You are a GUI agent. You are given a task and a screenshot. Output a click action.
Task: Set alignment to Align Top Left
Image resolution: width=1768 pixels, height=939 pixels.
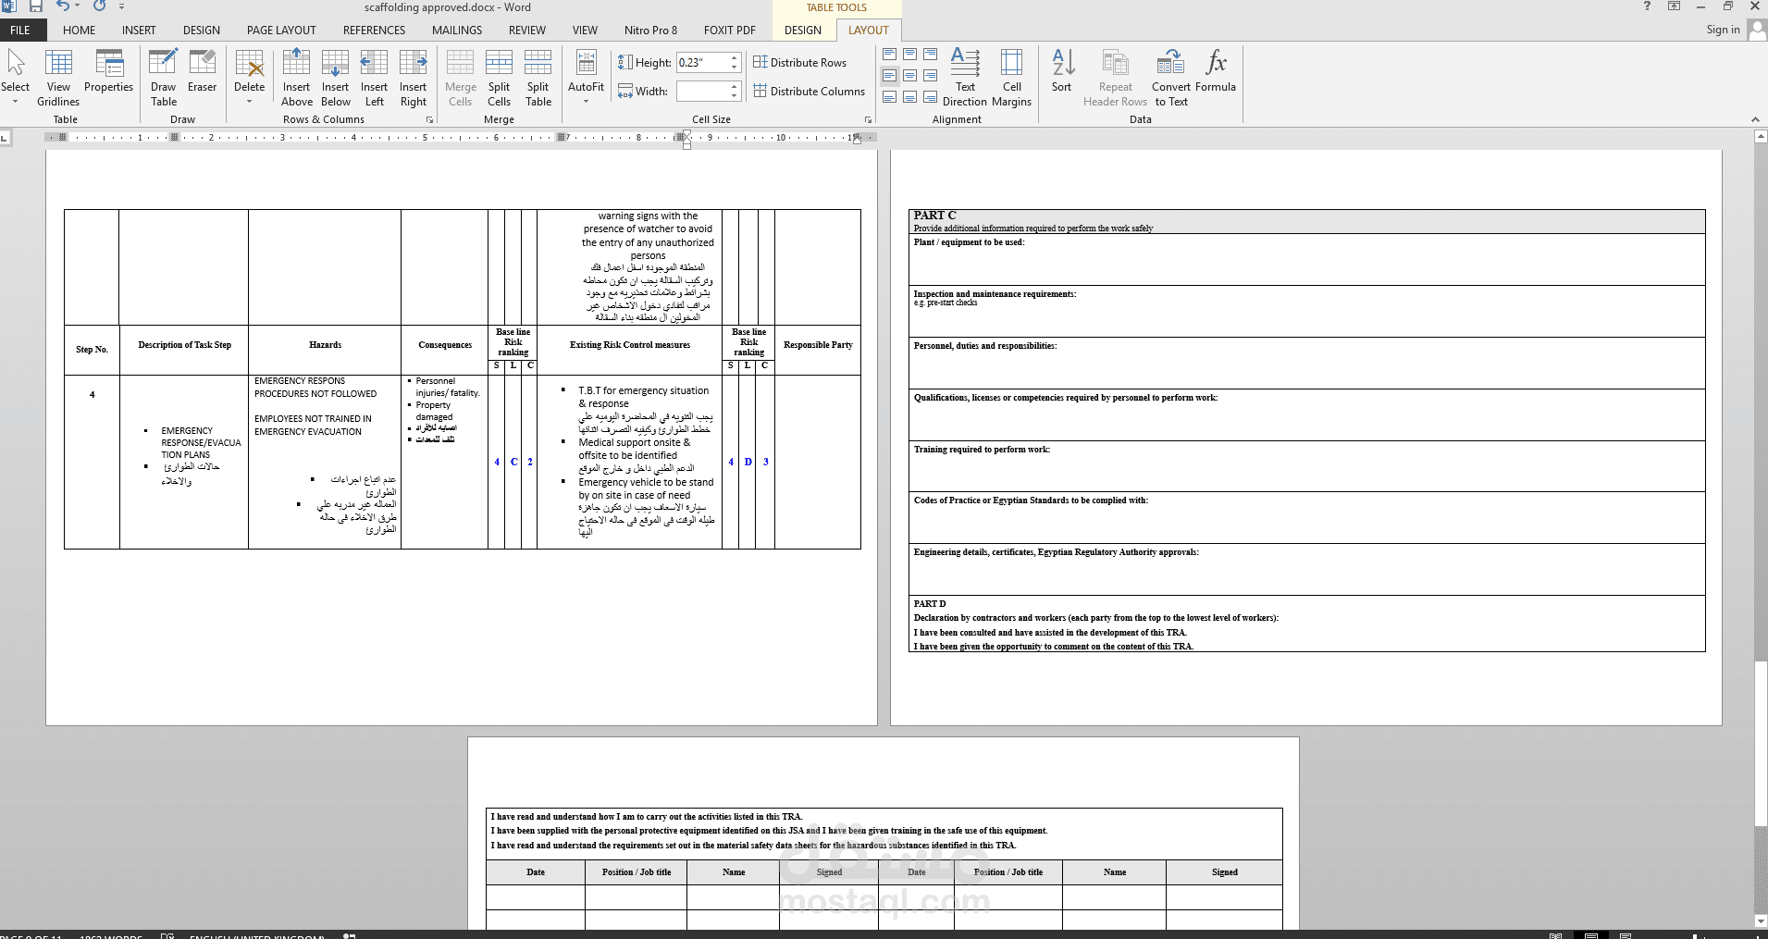pyautogui.click(x=889, y=55)
